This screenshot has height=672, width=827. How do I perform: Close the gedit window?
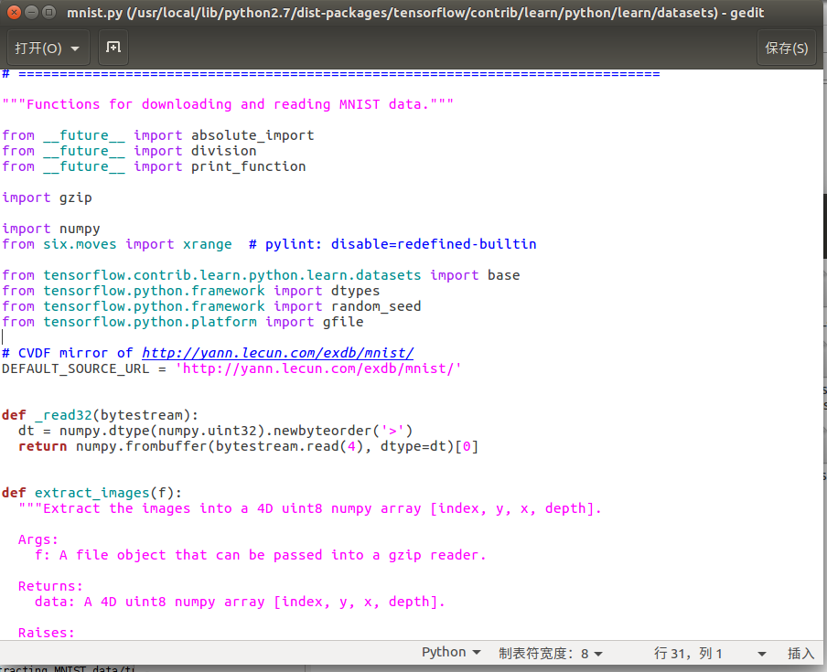pos(15,12)
